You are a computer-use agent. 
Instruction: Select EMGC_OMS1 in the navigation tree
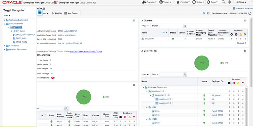21,38
